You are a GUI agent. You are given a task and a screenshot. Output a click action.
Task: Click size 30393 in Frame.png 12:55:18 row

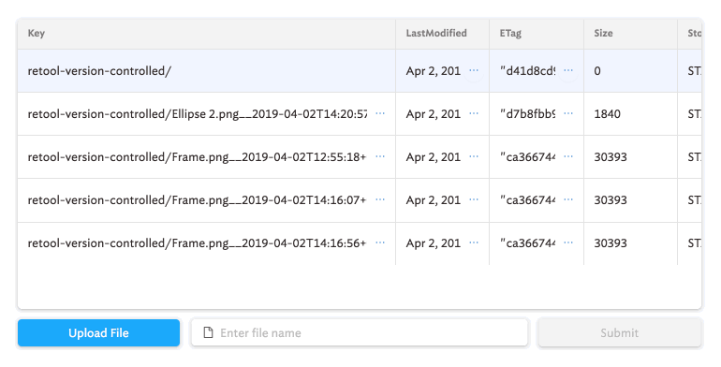611,157
